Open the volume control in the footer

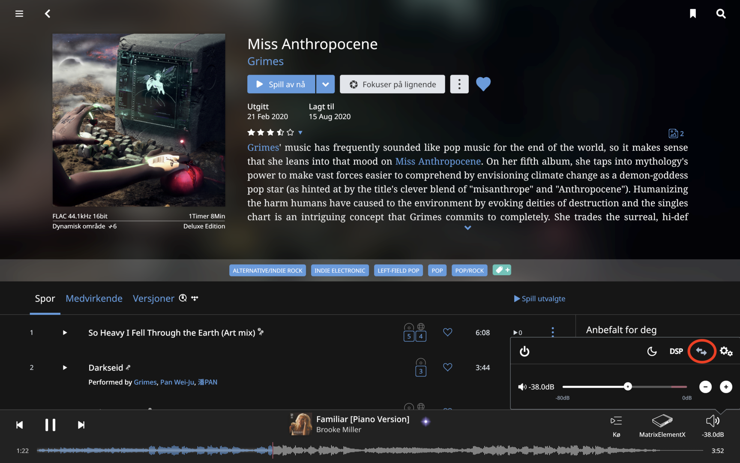713,426
